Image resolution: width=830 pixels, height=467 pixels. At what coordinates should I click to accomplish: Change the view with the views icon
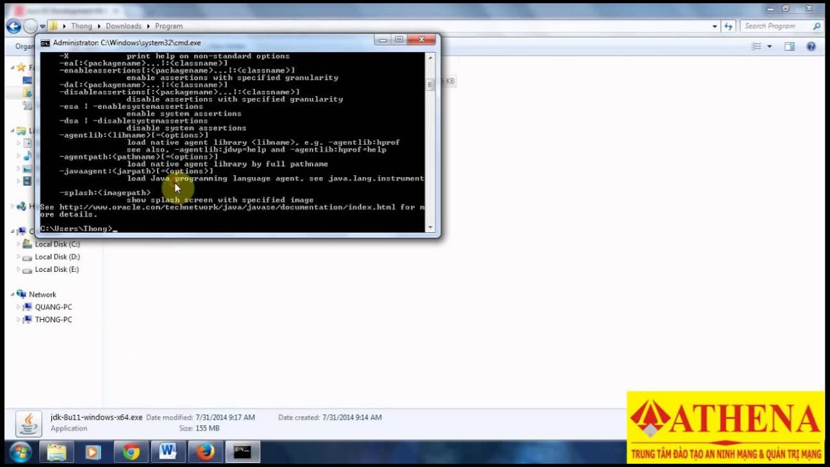(x=756, y=46)
